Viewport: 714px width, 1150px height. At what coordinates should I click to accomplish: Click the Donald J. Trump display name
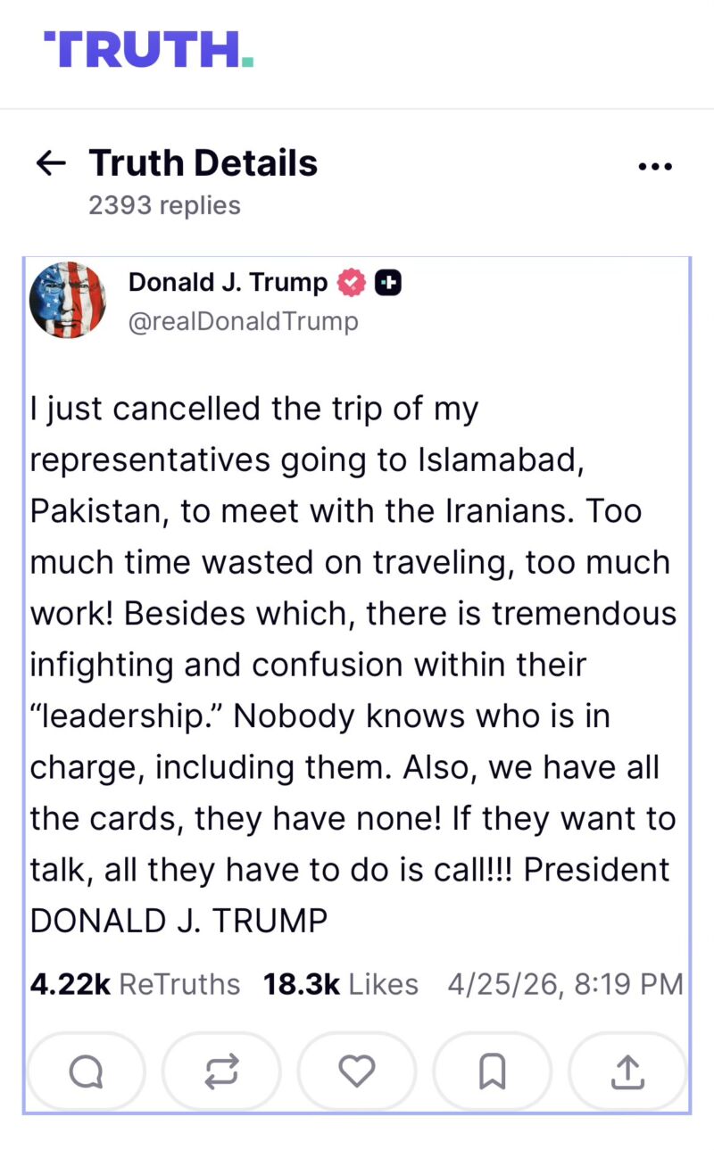click(228, 282)
